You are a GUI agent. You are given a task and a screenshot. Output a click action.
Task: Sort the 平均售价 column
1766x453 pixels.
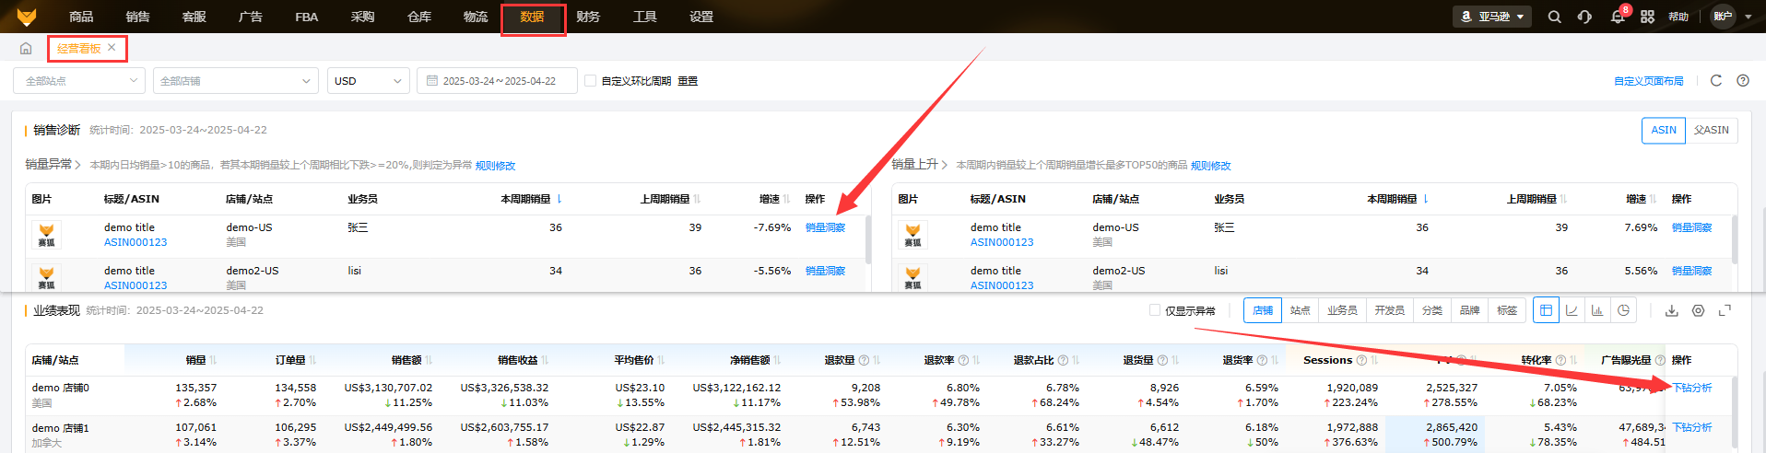661,360
